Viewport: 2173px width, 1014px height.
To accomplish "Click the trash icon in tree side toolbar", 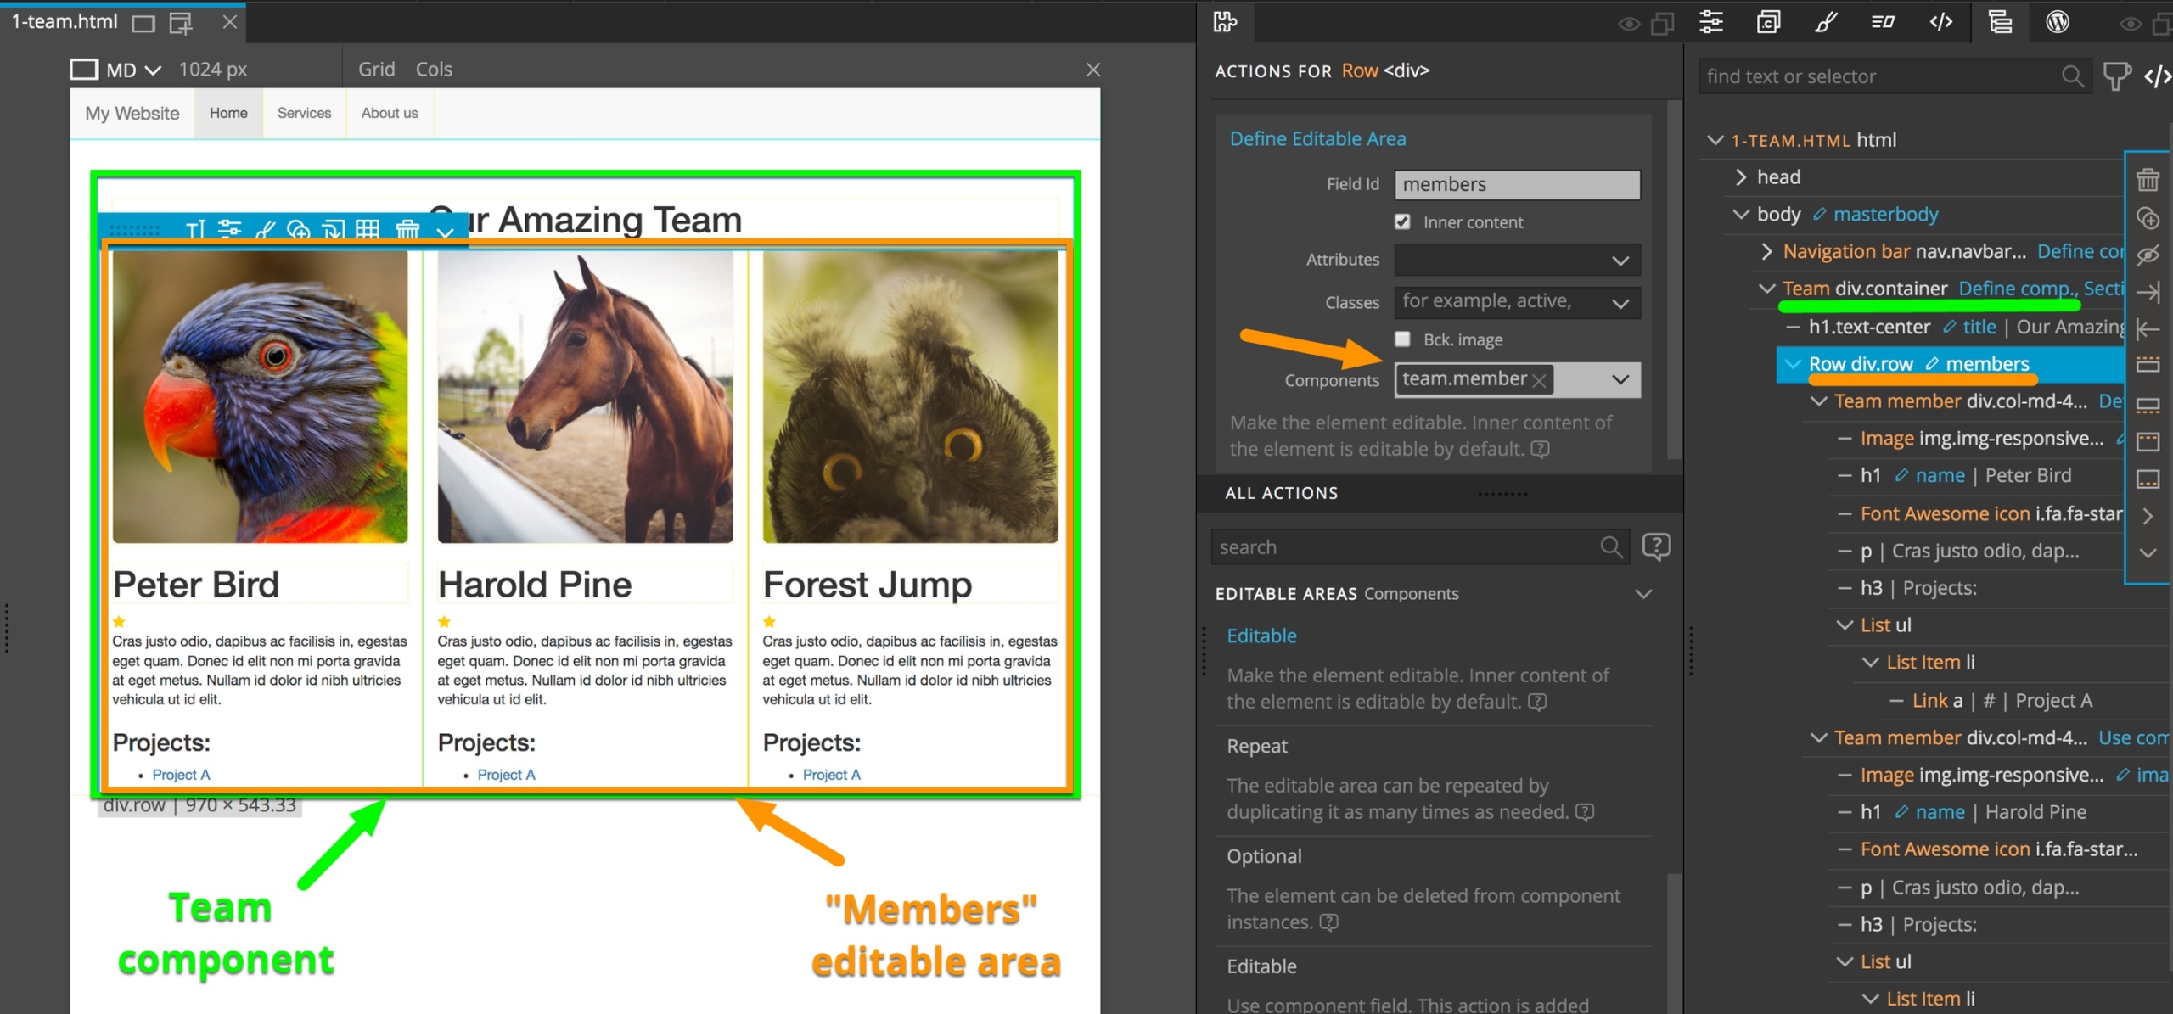I will (2148, 180).
